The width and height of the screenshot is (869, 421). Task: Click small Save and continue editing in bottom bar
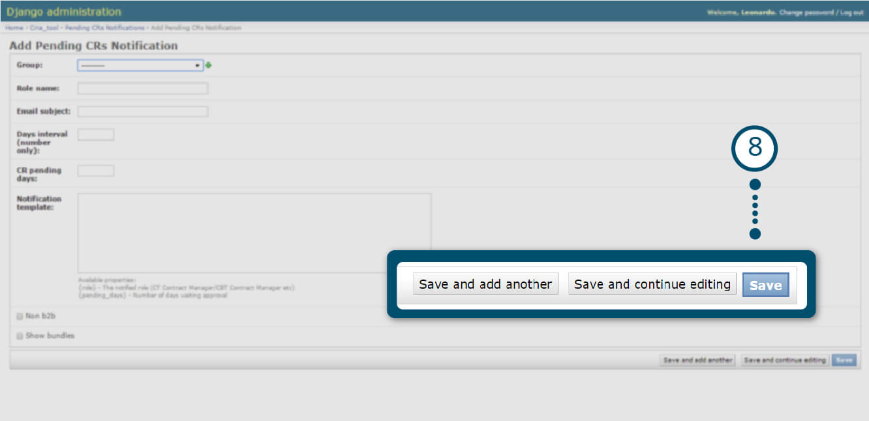click(785, 360)
